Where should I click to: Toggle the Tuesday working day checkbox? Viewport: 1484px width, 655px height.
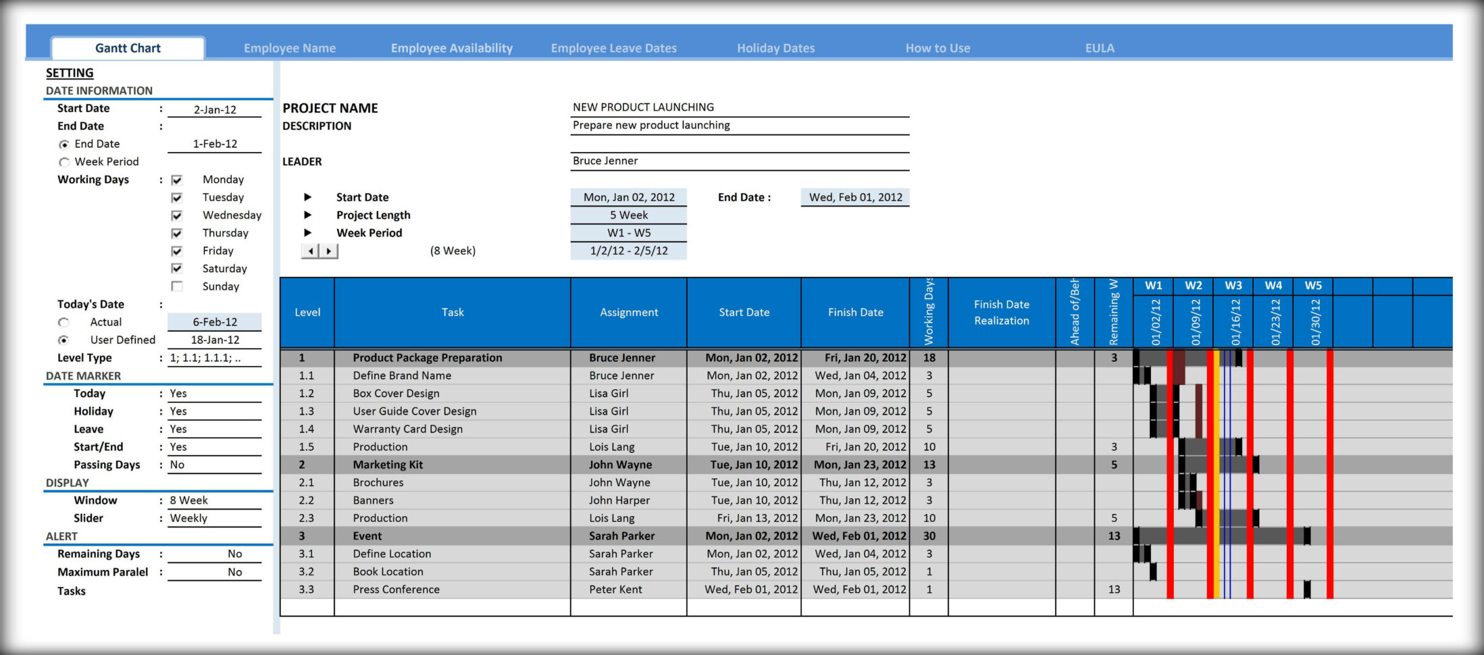[177, 198]
